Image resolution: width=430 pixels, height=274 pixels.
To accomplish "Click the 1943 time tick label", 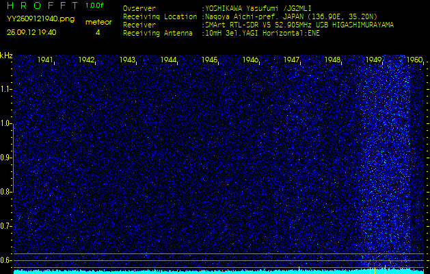I will 127,60.
